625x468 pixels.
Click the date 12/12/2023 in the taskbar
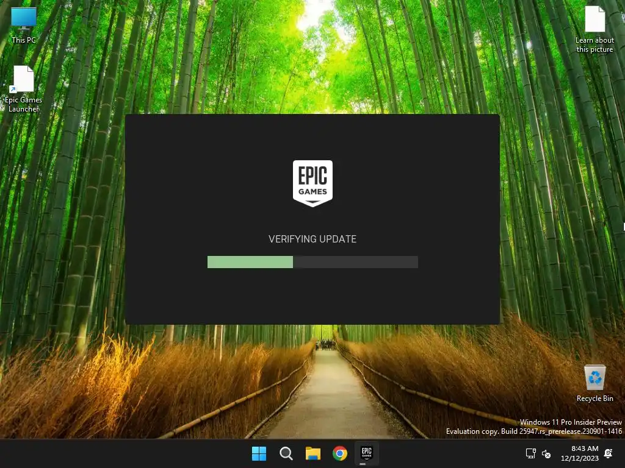[x=580, y=458]
